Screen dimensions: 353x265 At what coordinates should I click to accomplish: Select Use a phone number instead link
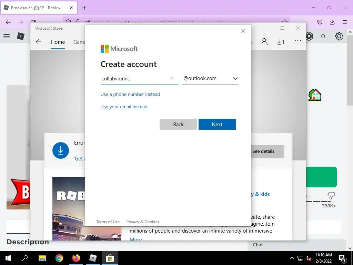(130, 94)
